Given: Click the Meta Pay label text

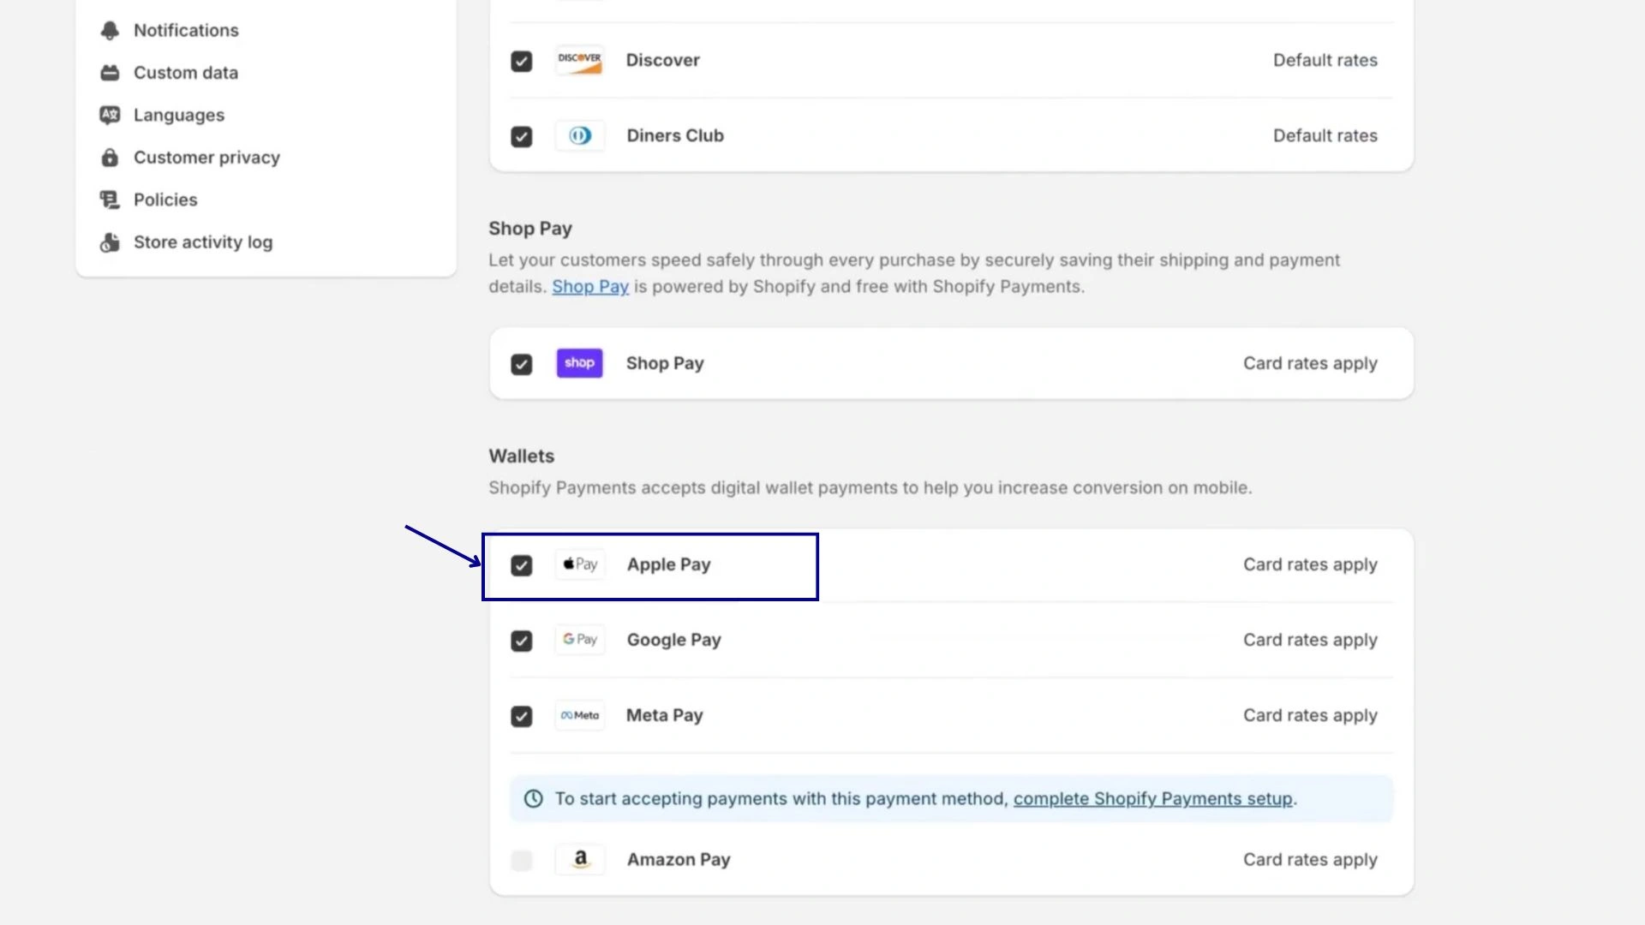Looking at the screenshot, I should [665, 715].
